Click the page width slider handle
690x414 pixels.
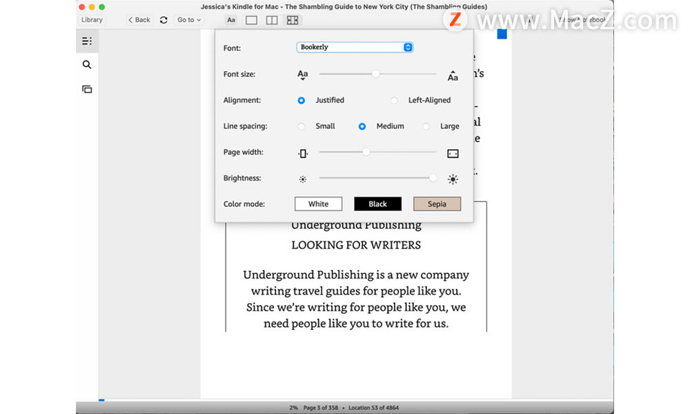pos(366,152)
